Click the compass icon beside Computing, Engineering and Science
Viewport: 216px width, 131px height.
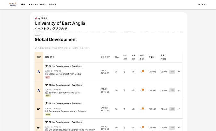point(47,111)
